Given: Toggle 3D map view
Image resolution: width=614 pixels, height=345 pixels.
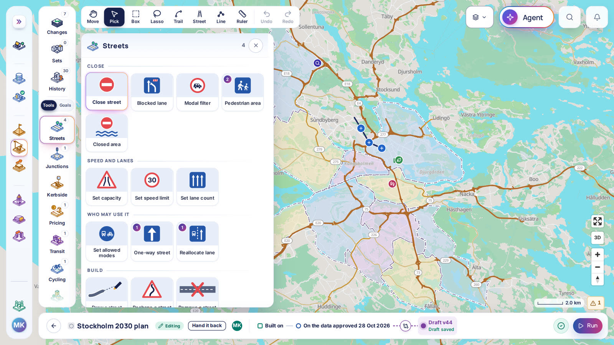Looking at the screenshot, I should [x=597, y=238].
